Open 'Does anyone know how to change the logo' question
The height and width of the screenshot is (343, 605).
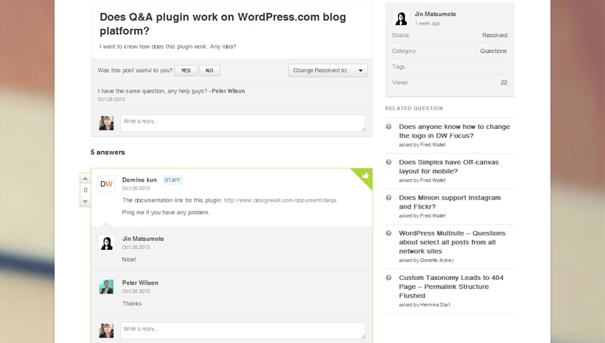454,131
